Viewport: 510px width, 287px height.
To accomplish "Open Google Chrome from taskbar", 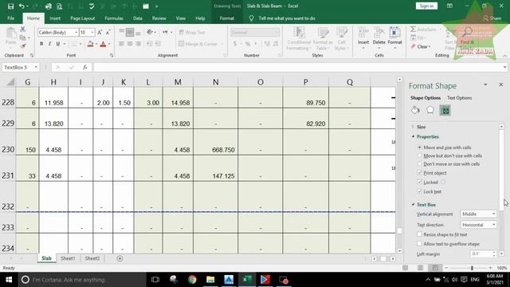I will pos(192,280).
